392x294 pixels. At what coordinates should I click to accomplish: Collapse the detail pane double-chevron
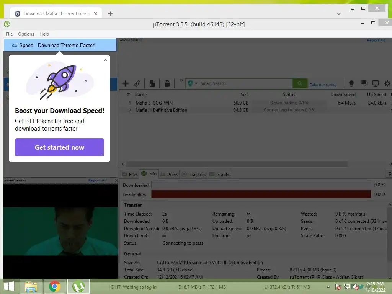click(x=389, y=173)
